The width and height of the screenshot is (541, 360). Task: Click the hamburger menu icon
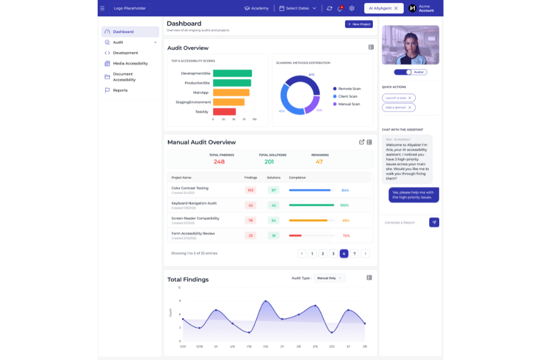(102, 8)
